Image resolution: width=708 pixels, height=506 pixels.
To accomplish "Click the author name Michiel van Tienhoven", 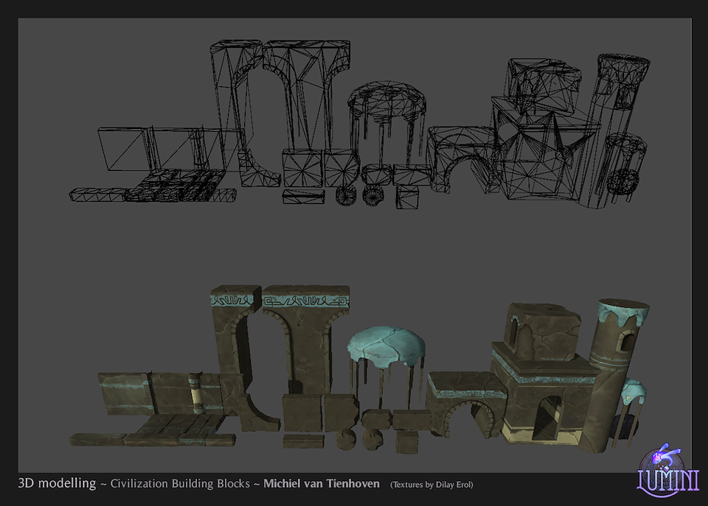I will coord(322,484).
